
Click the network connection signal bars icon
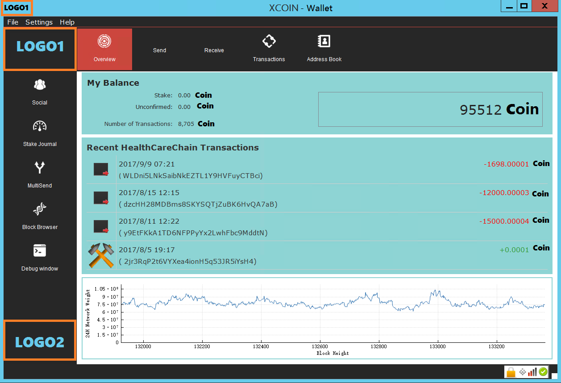point(532,372)
